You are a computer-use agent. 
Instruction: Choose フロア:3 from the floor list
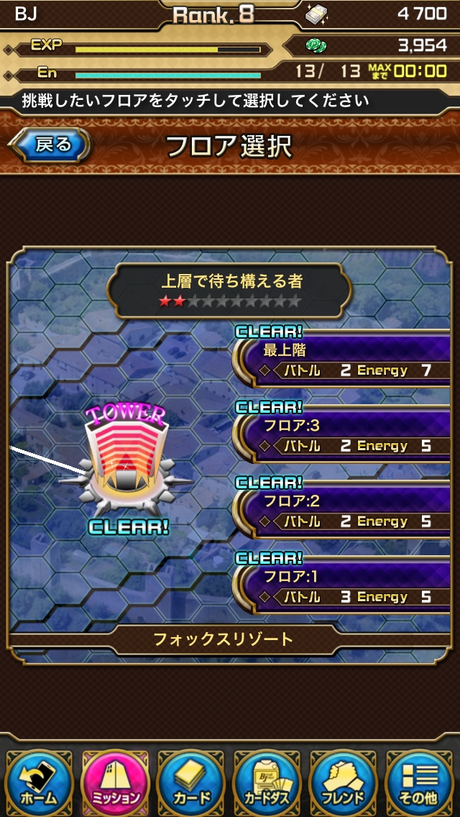pyautogui.click(x=343, y=434)
